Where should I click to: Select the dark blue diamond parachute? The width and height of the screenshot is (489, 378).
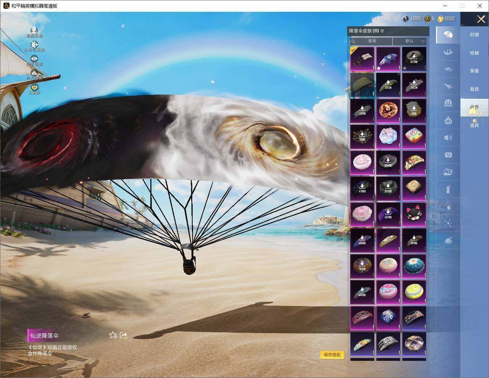tap(388, 318)
